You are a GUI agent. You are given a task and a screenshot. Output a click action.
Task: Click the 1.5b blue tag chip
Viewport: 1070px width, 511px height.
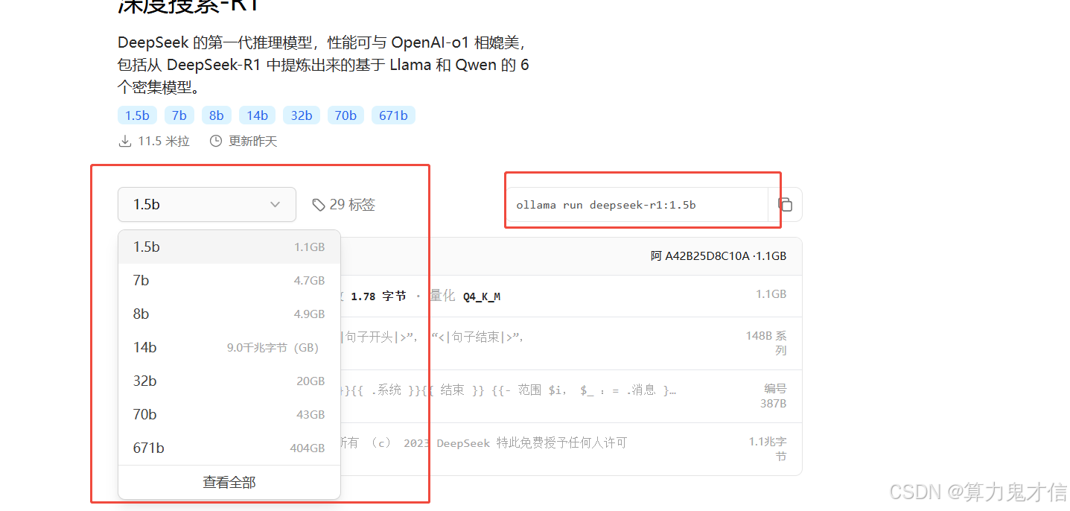pyautogui.click(x=137, y=115)
